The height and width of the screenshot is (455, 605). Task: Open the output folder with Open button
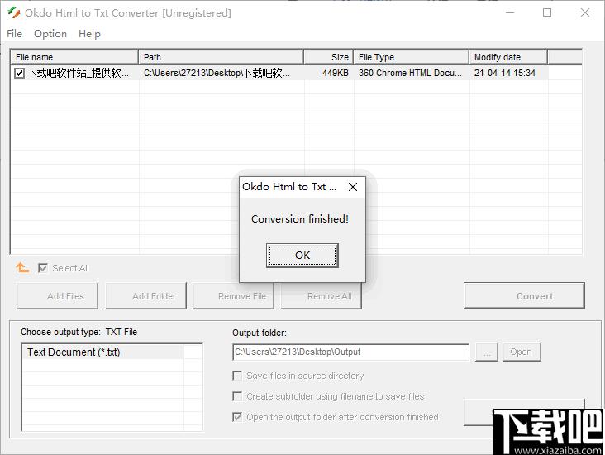pos(522,352)
